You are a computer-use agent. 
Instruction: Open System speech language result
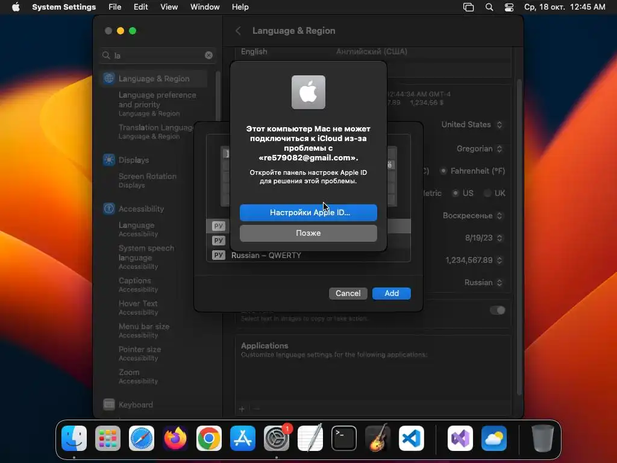tap(146, 257)
